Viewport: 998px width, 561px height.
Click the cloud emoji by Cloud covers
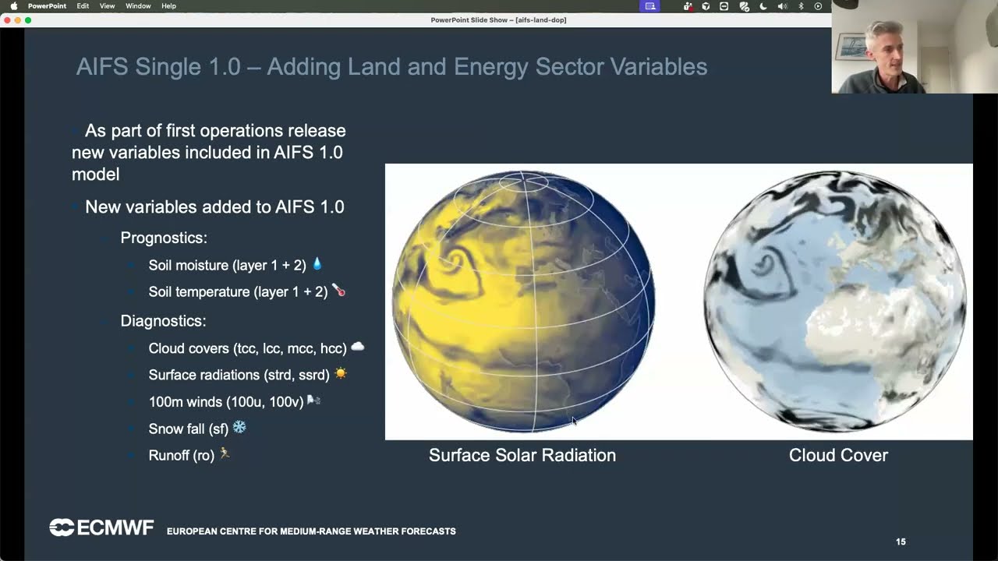[357, 347]
